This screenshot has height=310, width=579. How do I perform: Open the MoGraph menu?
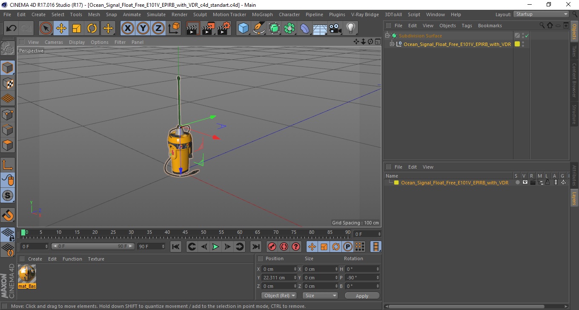tap(262, 14)
